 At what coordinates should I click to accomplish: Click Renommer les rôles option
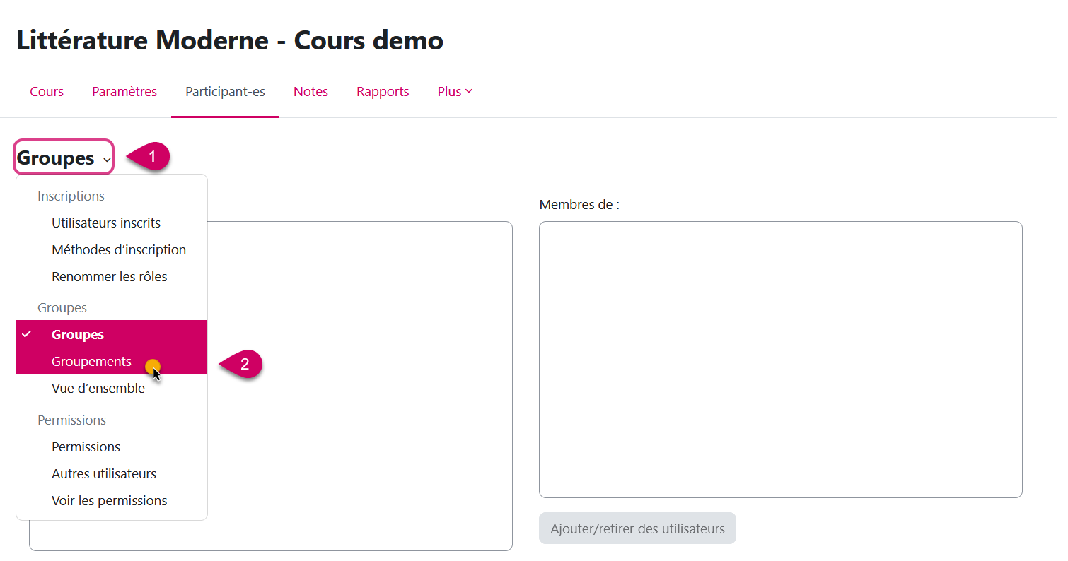click(x=110, y=277)
